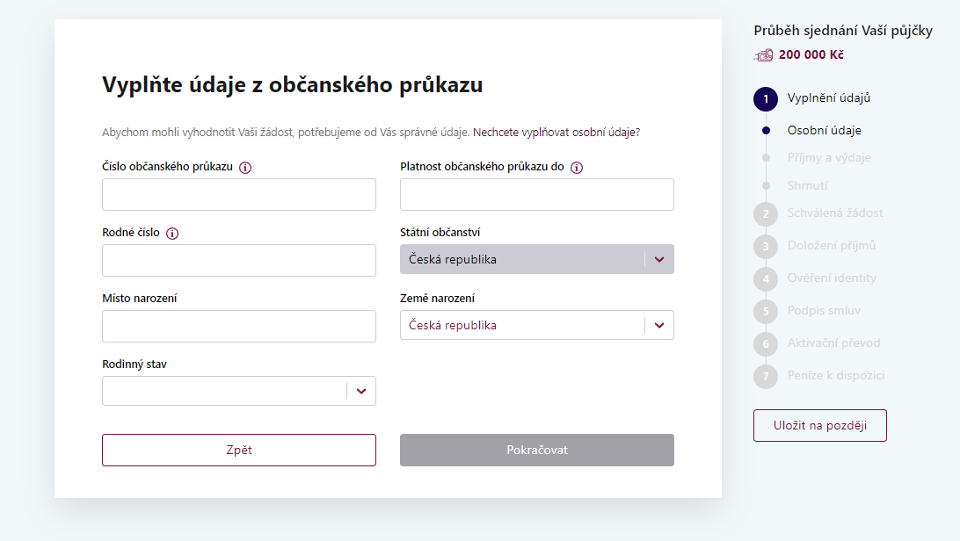
Task: Click the Pokračovat button
Action: (x=536, y=450)
